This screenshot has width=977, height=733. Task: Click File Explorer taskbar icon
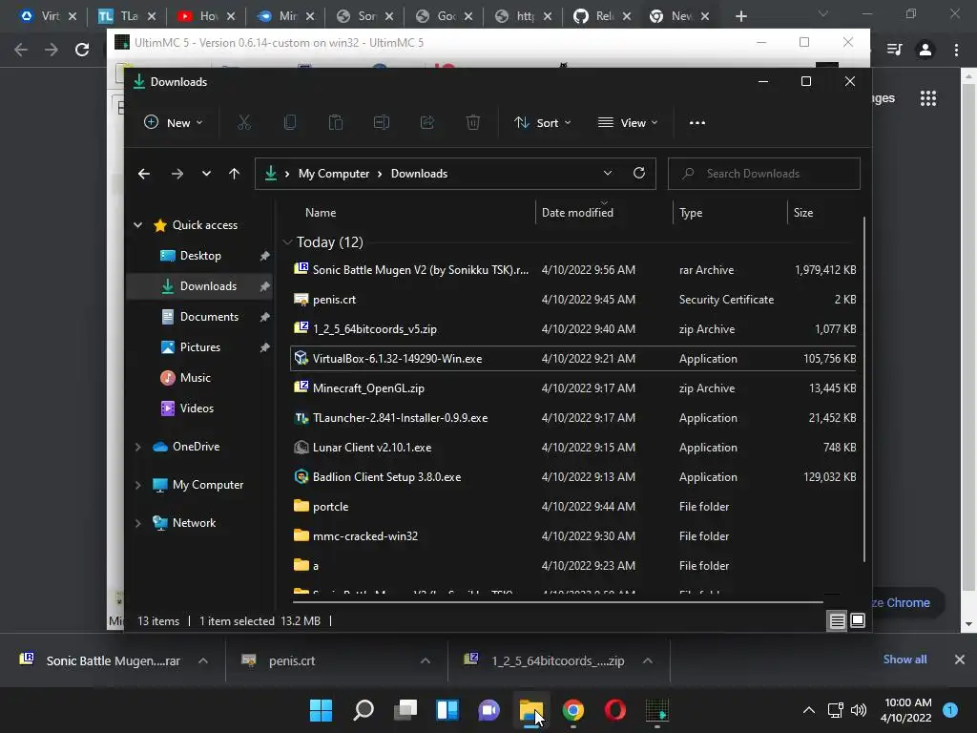530,710
